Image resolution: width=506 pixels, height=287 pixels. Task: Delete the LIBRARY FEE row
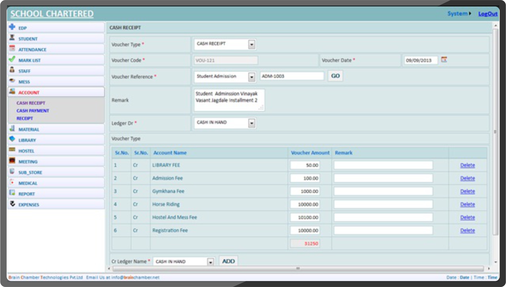point(467,165)
